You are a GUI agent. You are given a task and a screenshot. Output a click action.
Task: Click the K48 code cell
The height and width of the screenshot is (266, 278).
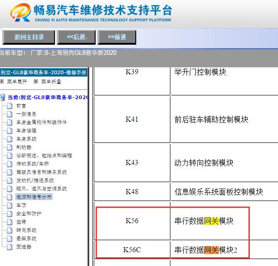point(132,192)
